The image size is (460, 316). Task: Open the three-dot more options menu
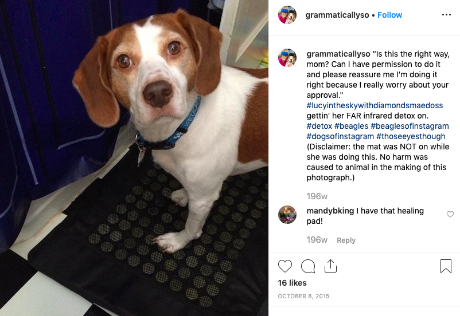pyautogui.click(x=446, y=15)
